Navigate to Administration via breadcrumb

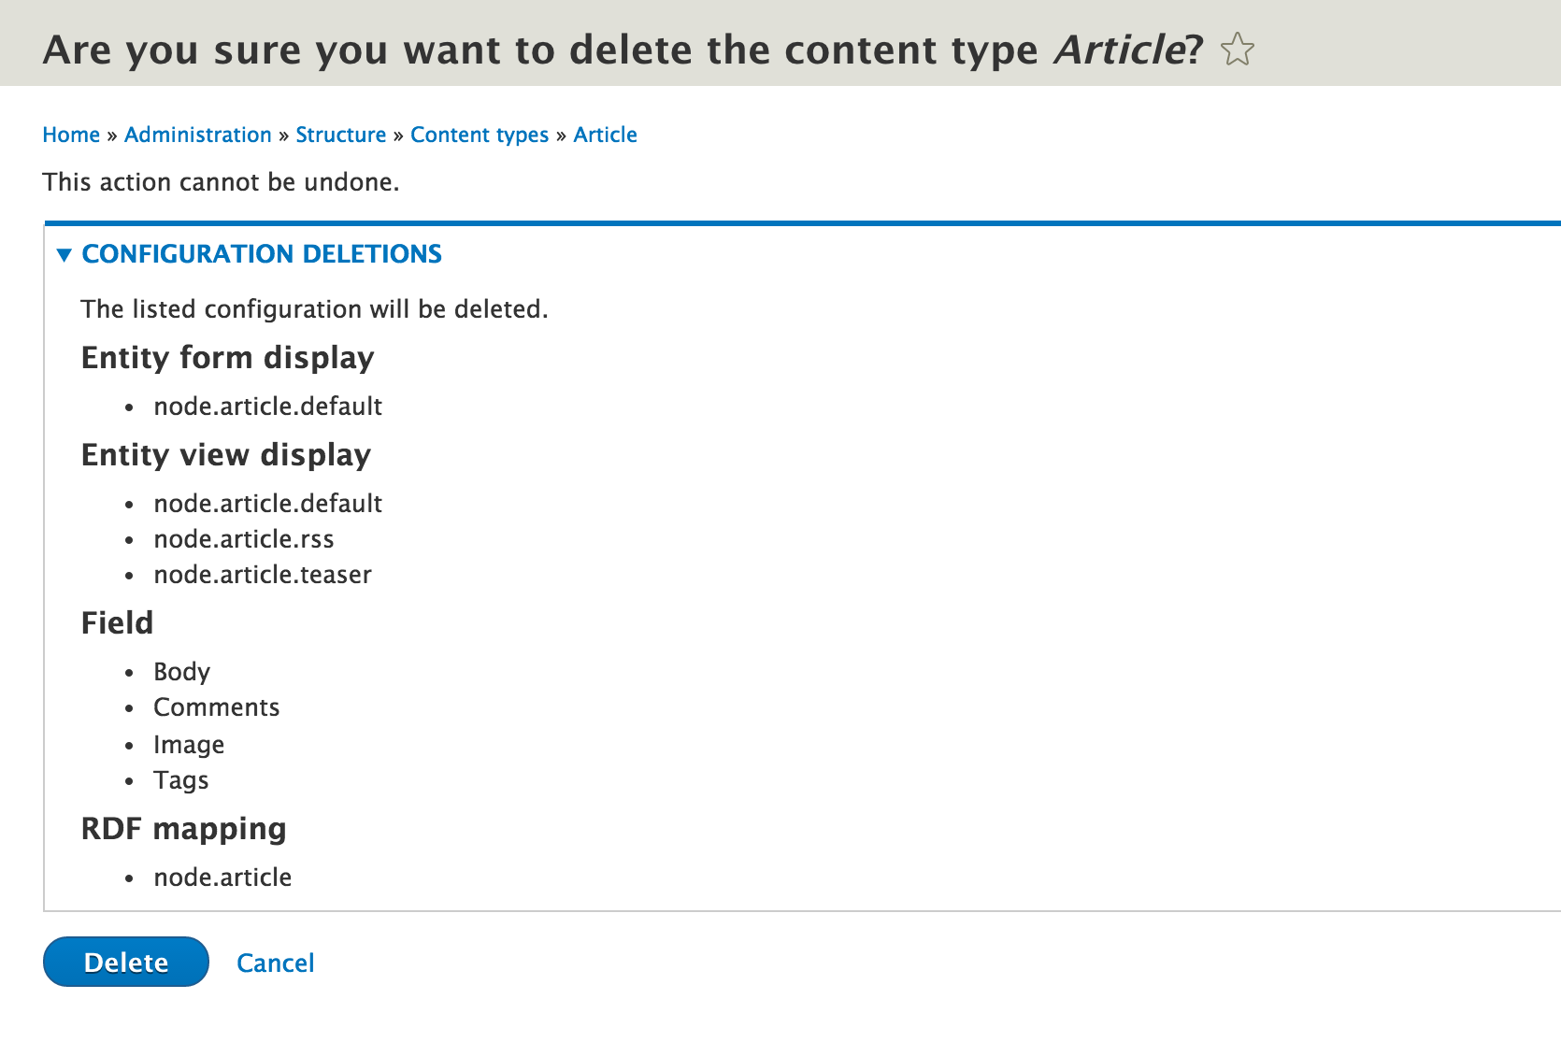[x=197, y=135]
